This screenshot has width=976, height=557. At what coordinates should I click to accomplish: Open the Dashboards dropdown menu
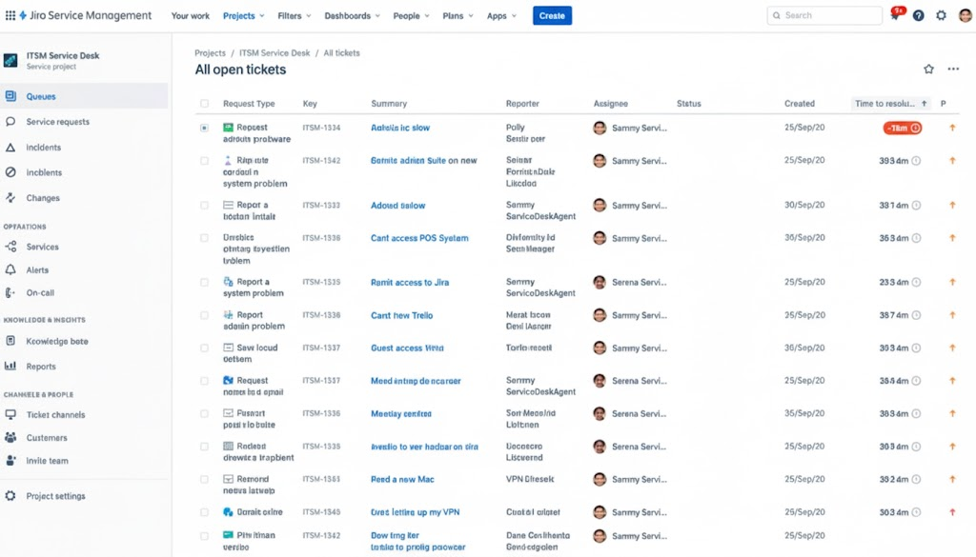coord(352,16)
